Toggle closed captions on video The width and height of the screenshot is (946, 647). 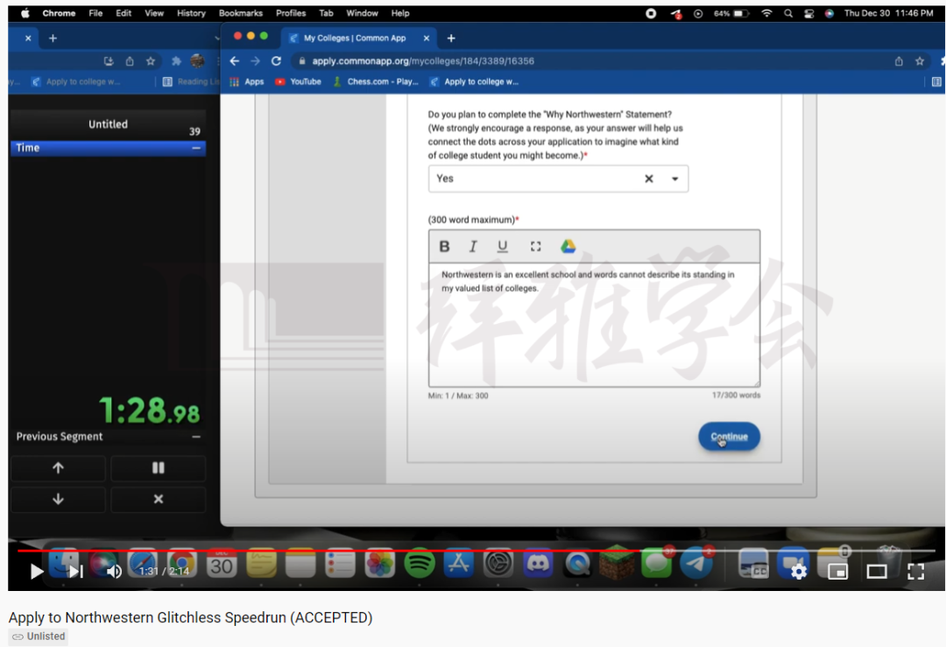[759, 571]
